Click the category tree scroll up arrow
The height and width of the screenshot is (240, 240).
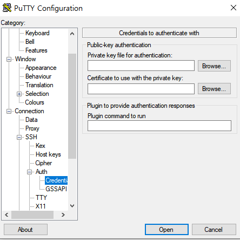tap(72, 34)
